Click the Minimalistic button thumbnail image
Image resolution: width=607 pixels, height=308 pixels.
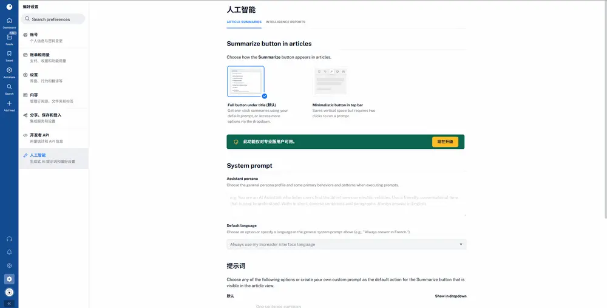click(x=331, y=81)
